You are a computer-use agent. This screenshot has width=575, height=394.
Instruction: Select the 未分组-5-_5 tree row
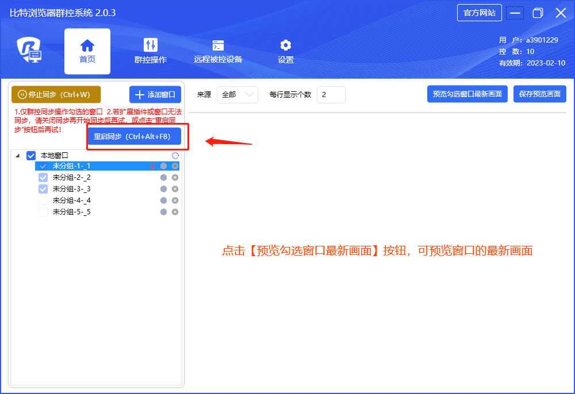pos(72,212)
